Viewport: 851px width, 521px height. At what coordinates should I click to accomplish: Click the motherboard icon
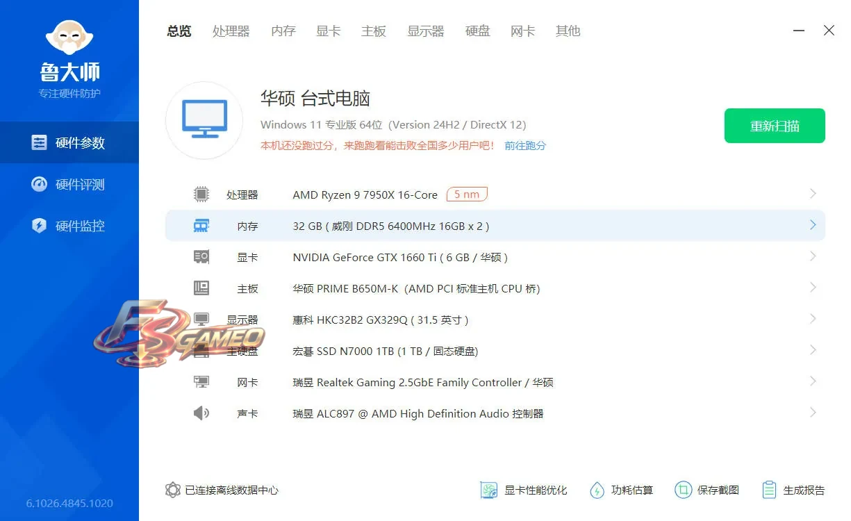pos(201,288)
